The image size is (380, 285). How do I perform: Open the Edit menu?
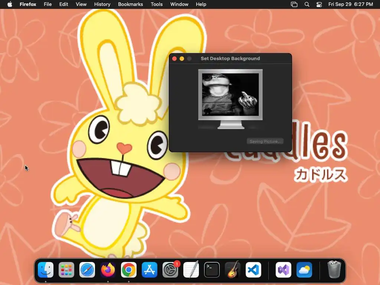[64, 4]
